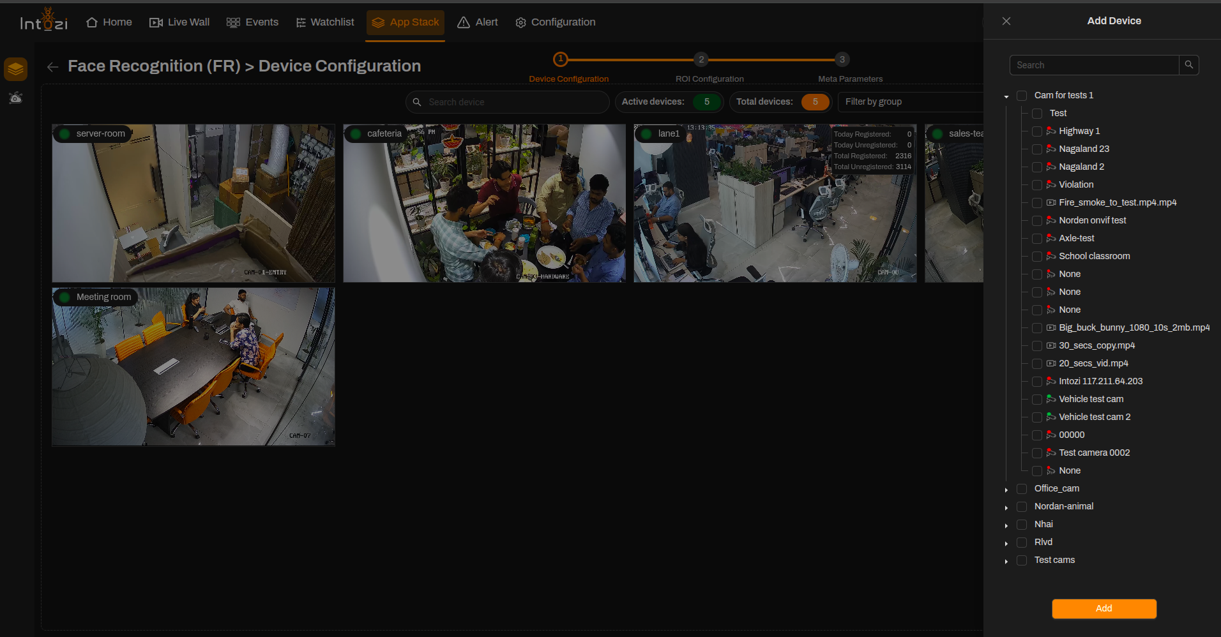Click the back arrow beside Face Recognition title

click(52, 67)
